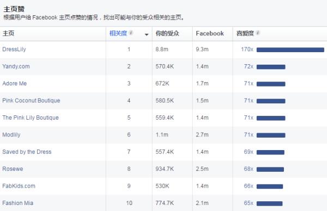The width and height of the screenshot is (327, 211).
Task: Open the Modlily page link
Action: 11,135
